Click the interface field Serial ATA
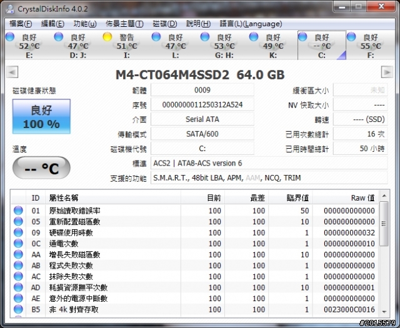This screenshot has width=400, height=328. click(202, 119)
